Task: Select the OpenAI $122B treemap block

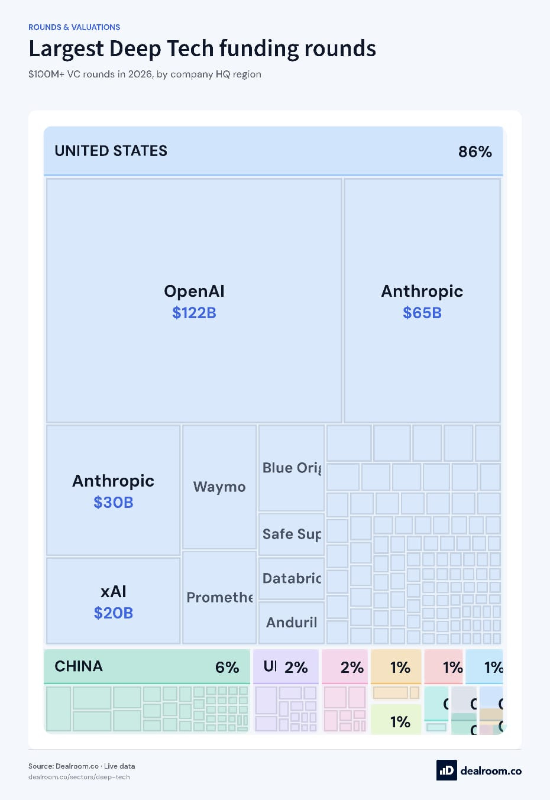Action: point(194,300)
